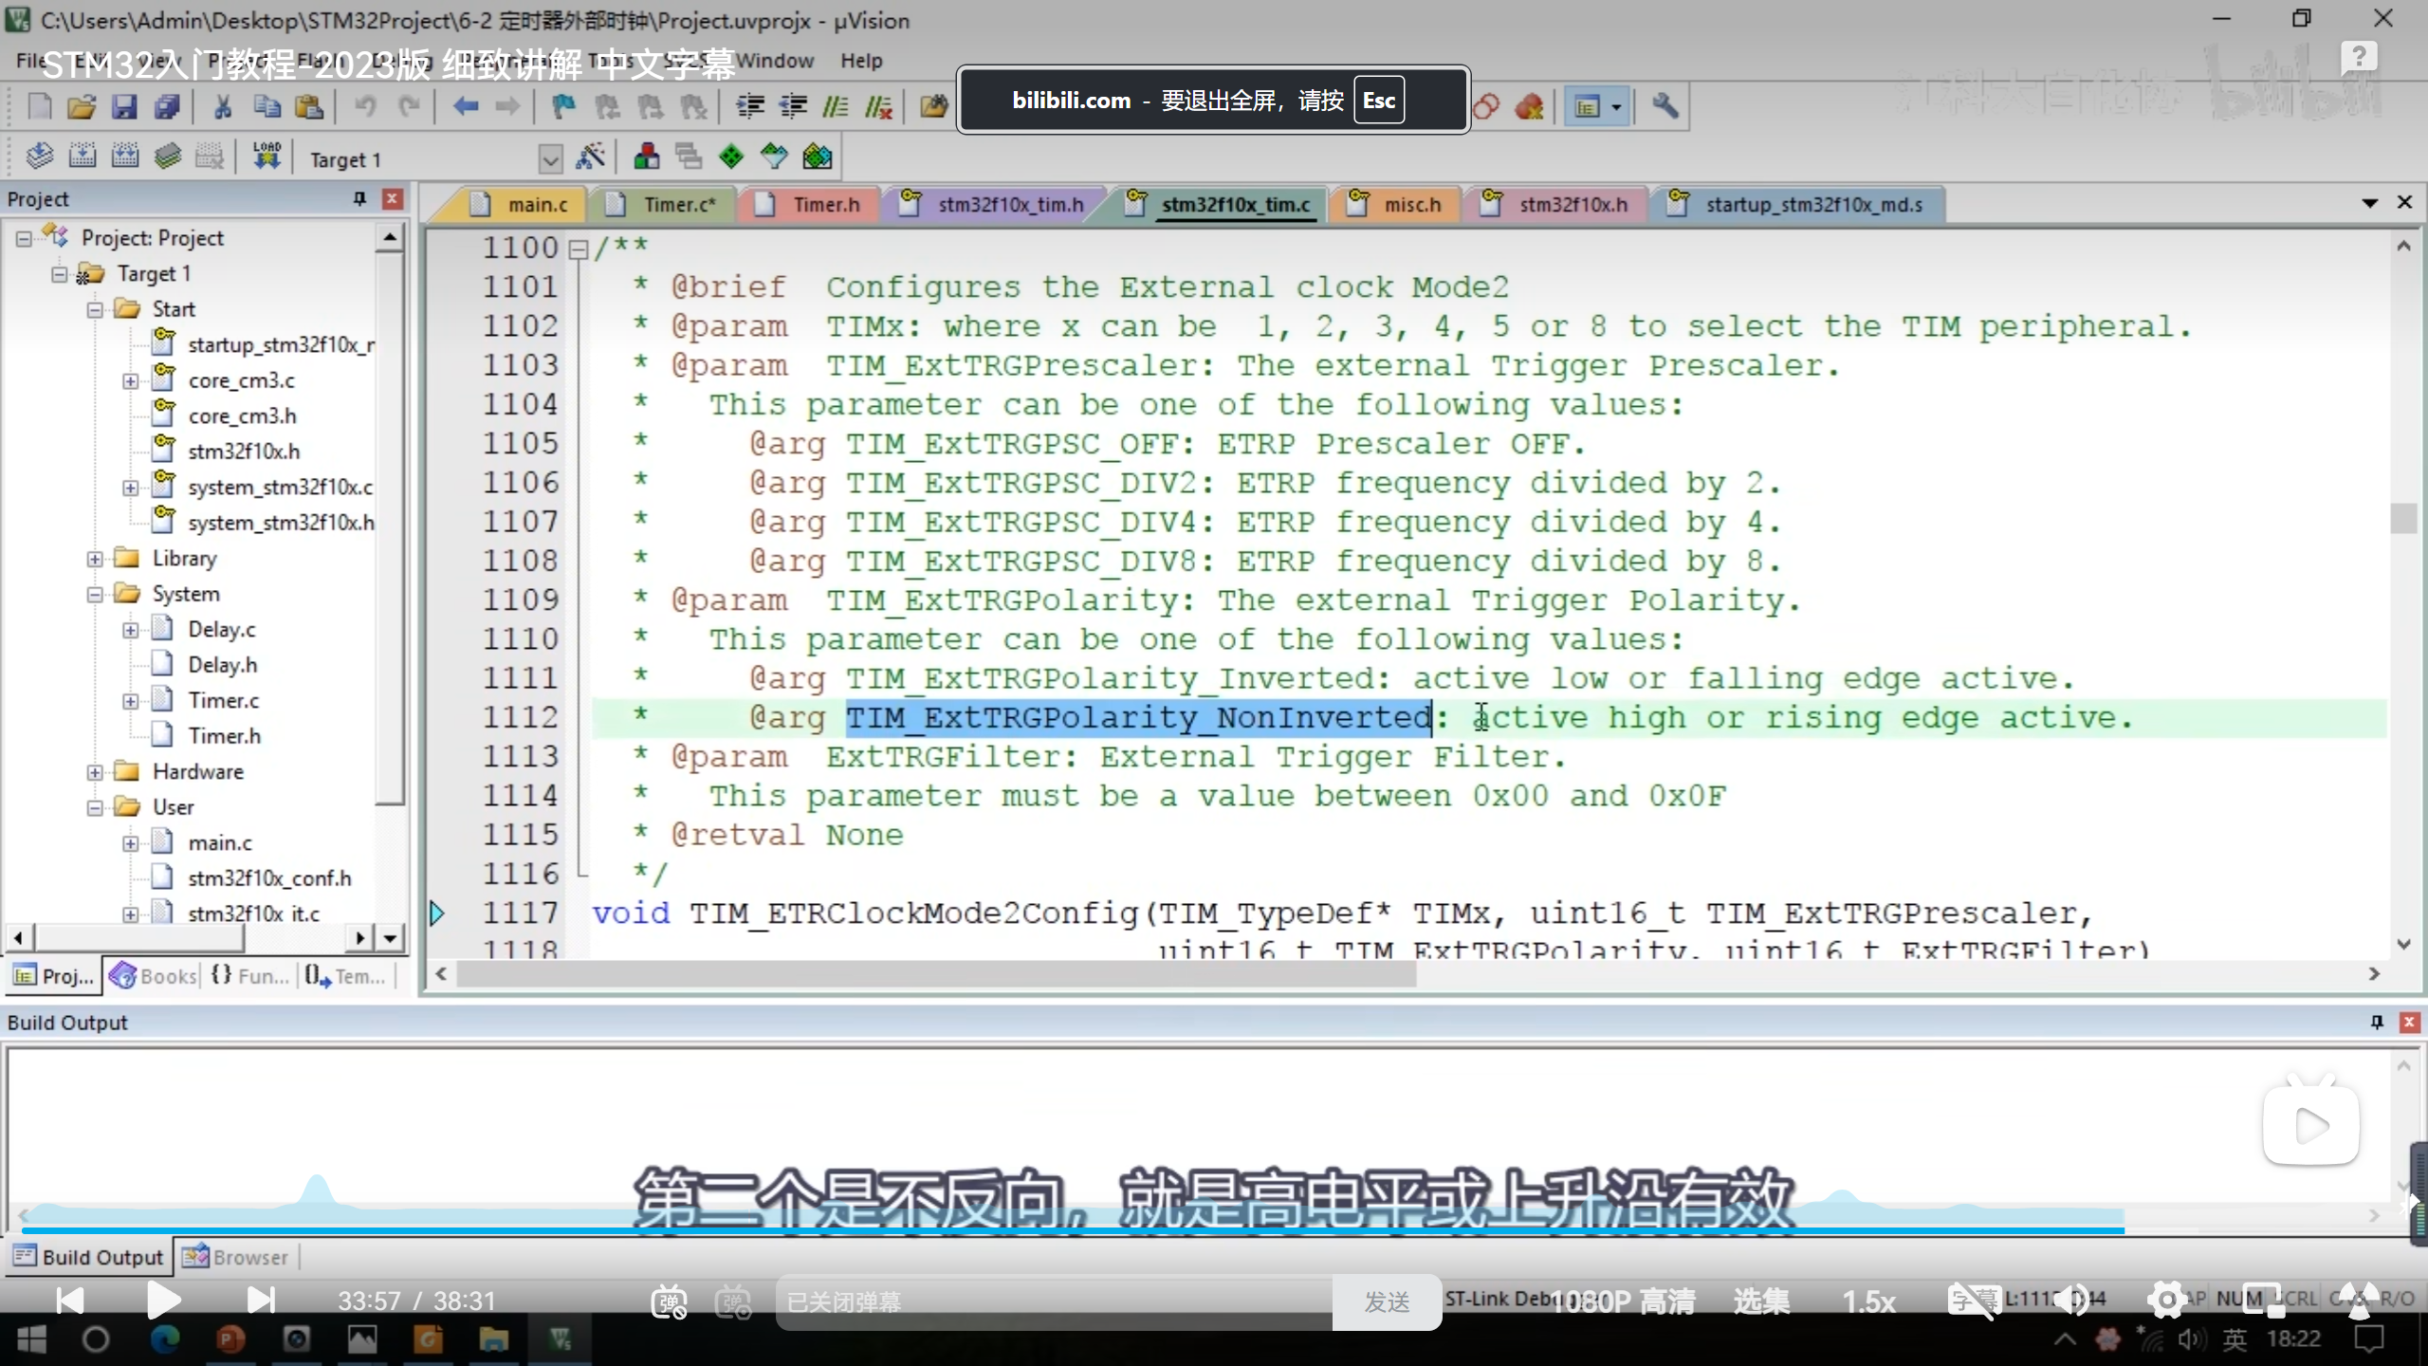Viewport: 2428px width, 1366px height.
Task: Click the Save file toolbar icon
Action: tap(124, 106)
